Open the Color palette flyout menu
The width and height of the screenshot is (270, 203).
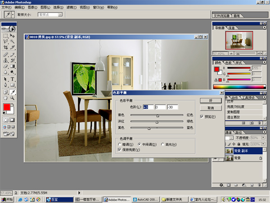(264, 62)
